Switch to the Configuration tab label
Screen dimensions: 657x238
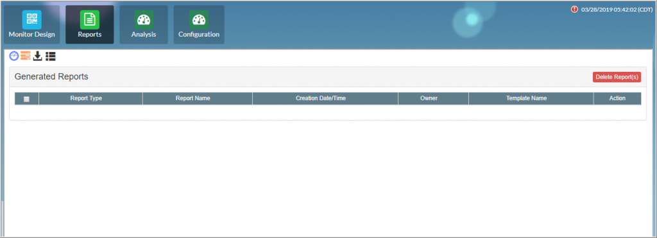[x=199, y=35]
